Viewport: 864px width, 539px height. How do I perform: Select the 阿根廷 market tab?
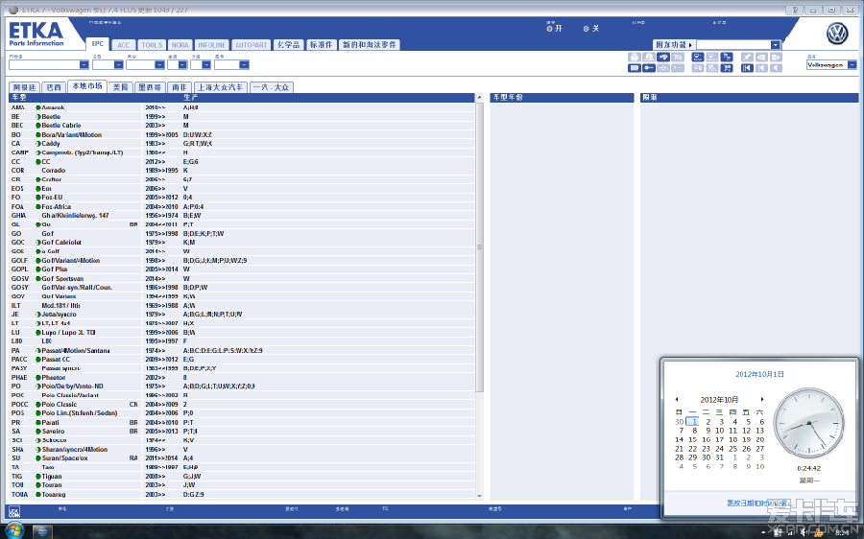(24, 87)
